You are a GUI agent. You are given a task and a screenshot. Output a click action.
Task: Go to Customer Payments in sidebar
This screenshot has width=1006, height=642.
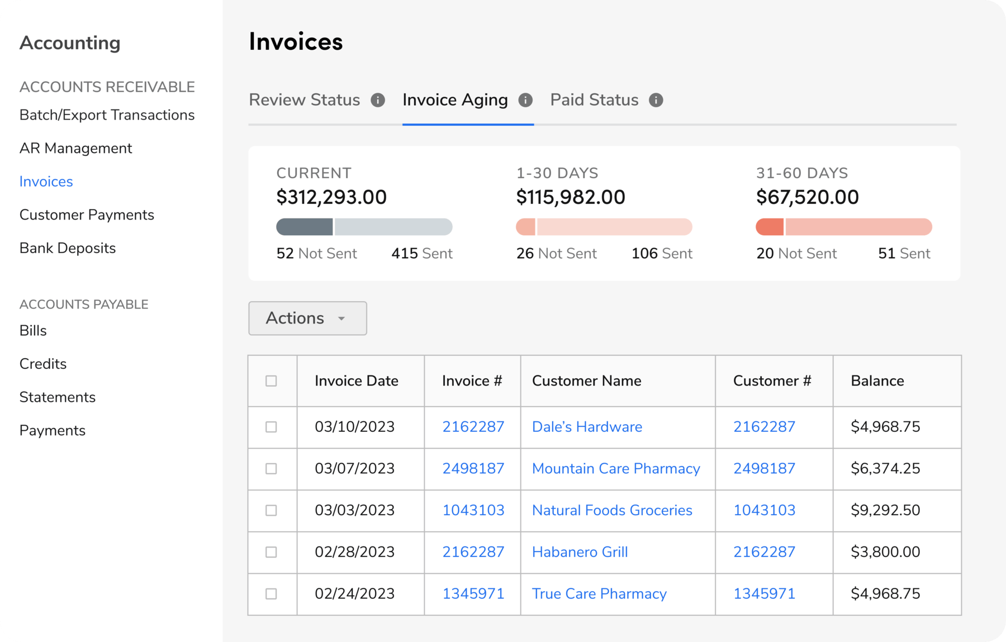pyautogui.click(x=87, y=215)
